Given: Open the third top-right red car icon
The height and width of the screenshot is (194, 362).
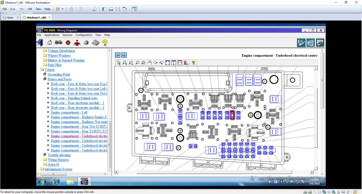Looking at the screenshot, I should click(320, 43).
